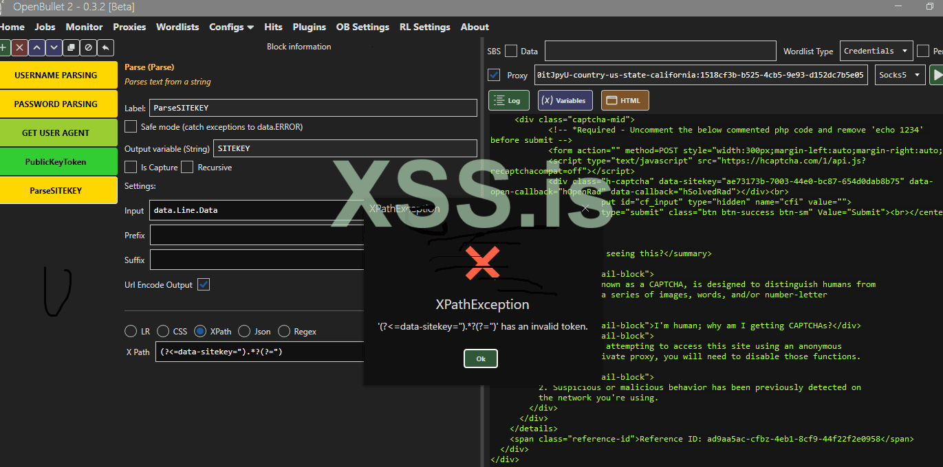Select the Regex parse mode radio button

(x=284, y=331)
